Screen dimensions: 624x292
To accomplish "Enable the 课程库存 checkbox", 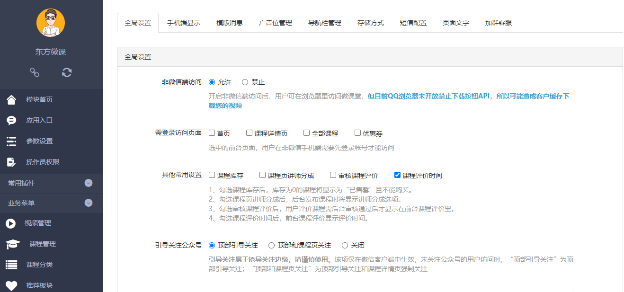I will click(x=212, y=174).
